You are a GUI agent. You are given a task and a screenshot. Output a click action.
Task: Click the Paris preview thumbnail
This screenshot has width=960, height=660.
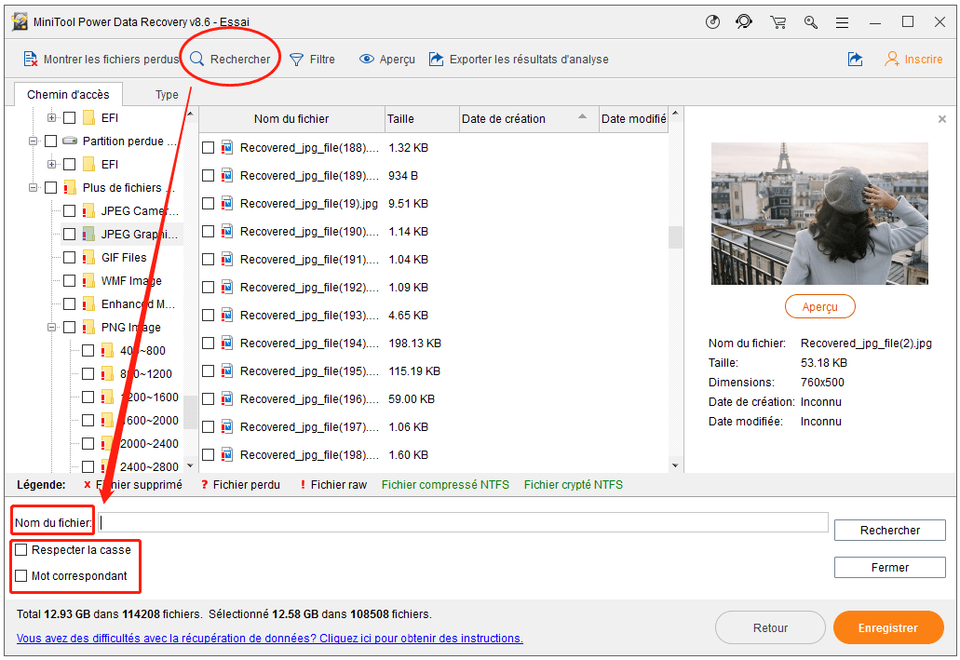pos(819,214)
